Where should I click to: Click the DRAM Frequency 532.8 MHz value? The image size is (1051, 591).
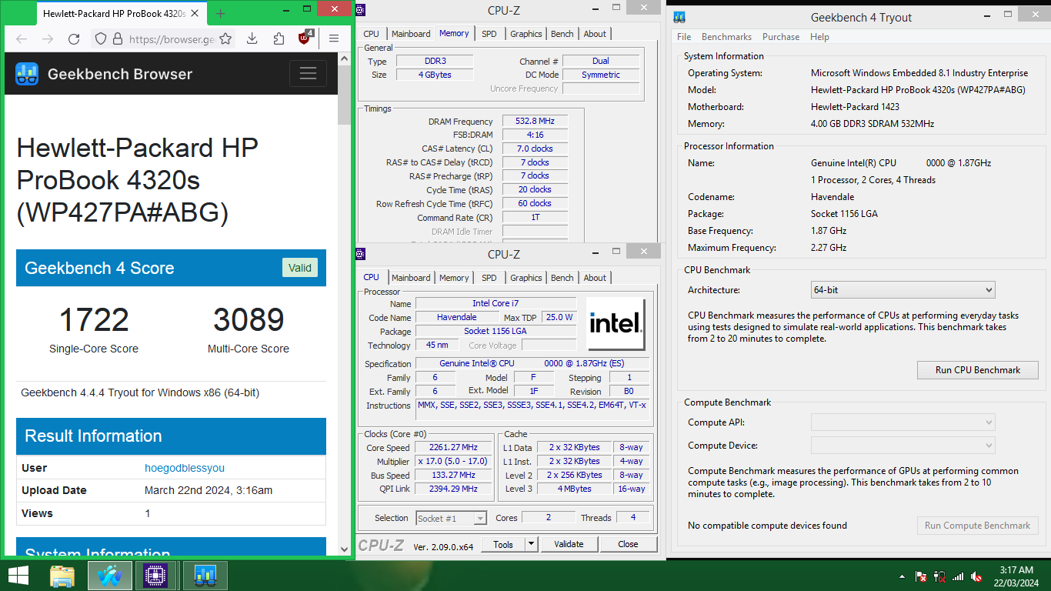536,122
